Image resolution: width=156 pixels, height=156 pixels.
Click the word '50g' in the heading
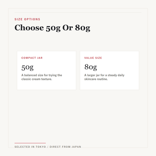tap(53, 28)
